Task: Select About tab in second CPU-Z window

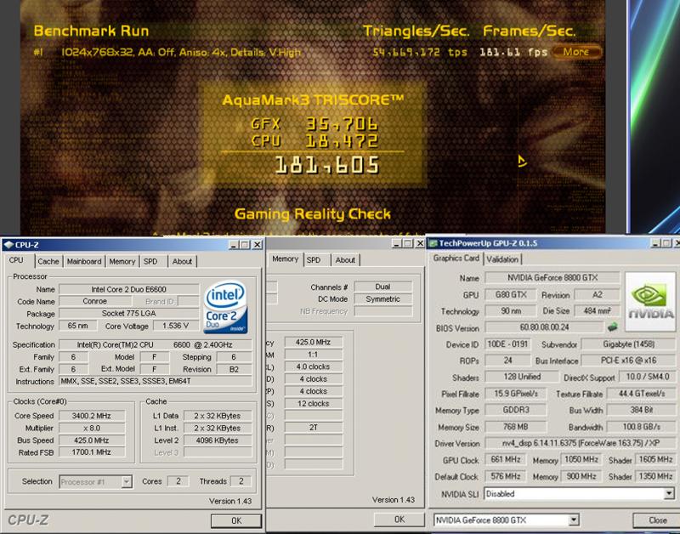Action: [x=345, y=260]
